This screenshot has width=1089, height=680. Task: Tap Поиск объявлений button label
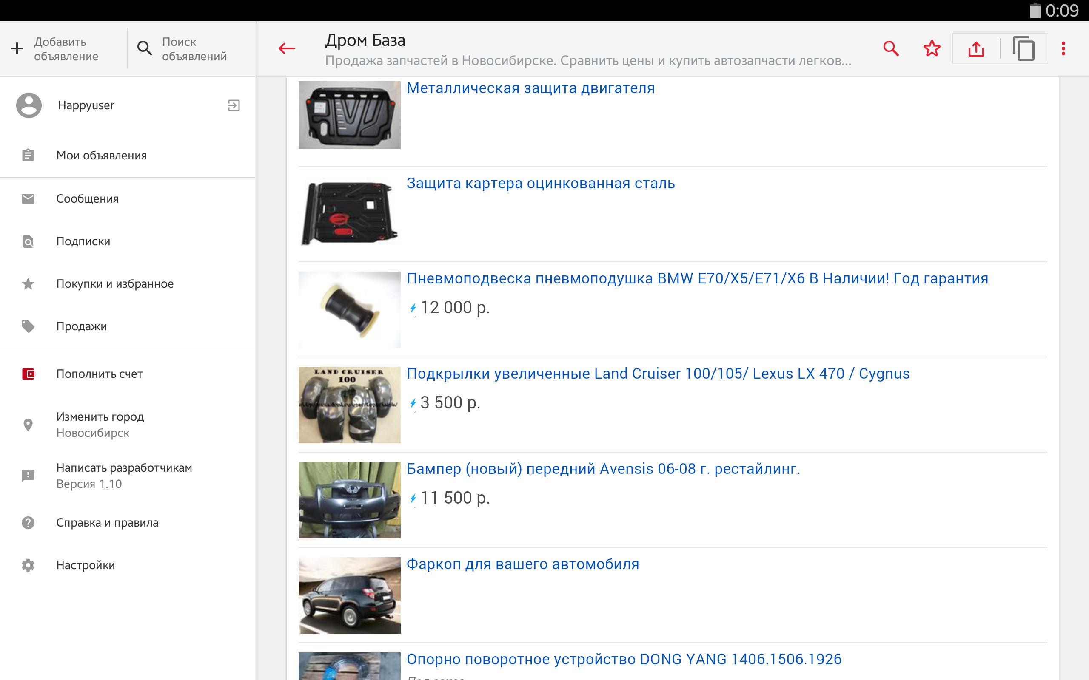click(x=194, y=49)
